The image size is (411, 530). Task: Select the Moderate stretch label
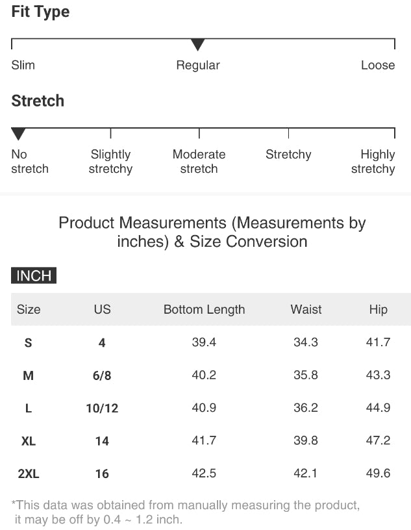(199, 162)
